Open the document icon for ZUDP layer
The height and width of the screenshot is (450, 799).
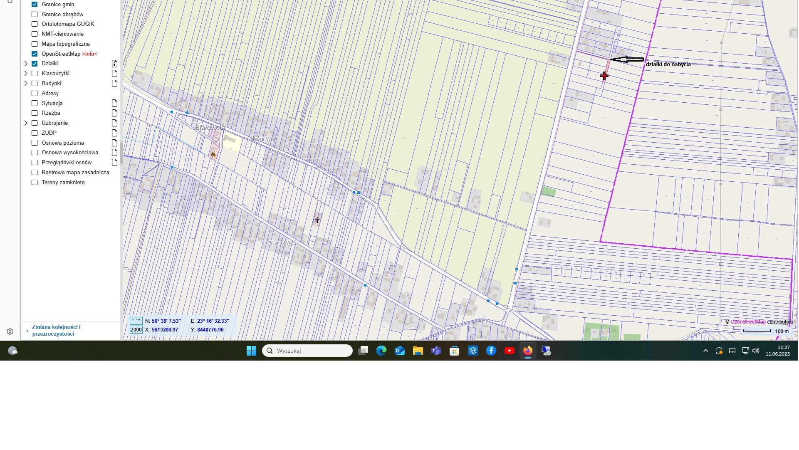(x=114, y=133)
